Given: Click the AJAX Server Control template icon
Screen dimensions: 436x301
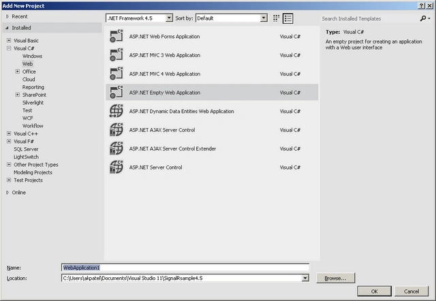Looking at the screenshot, I should (x=116, y=130).
